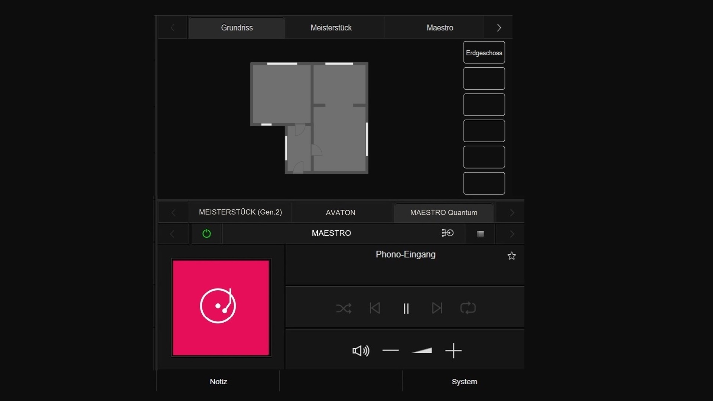Increase volume with plus button
Image resolution: width=713 pixels, height=401 pixels.
(453, 351)
